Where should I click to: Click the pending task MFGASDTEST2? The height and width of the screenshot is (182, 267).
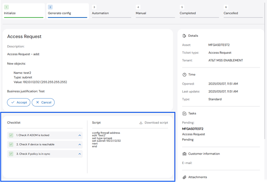(x=193, y=129)
